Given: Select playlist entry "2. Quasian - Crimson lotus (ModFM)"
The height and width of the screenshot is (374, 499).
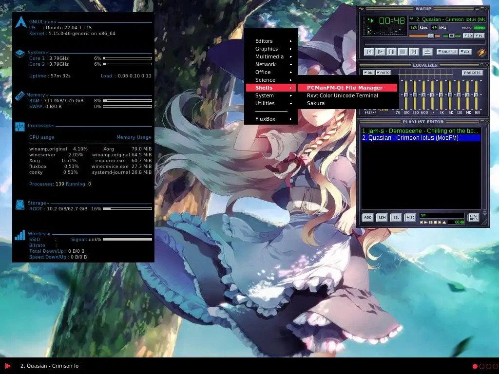Looking at the screenshot, I should (421, 138).
